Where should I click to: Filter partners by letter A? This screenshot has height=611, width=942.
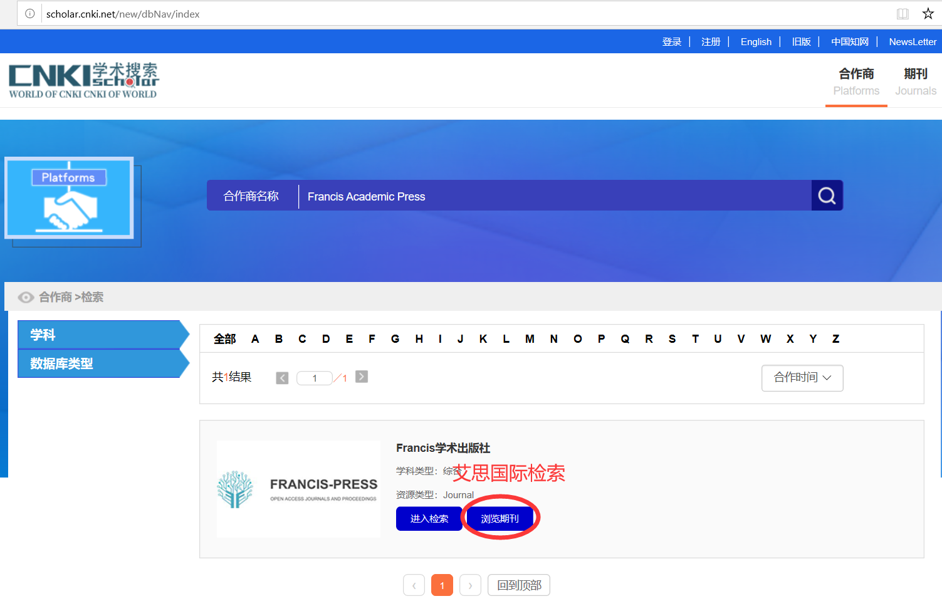point(255,339)
